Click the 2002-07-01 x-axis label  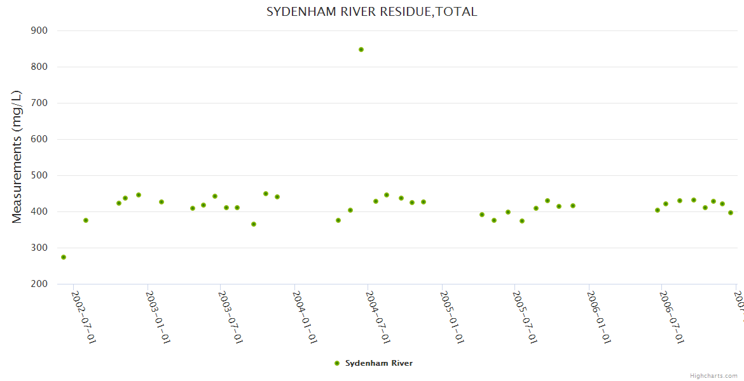tap(83, 317)
